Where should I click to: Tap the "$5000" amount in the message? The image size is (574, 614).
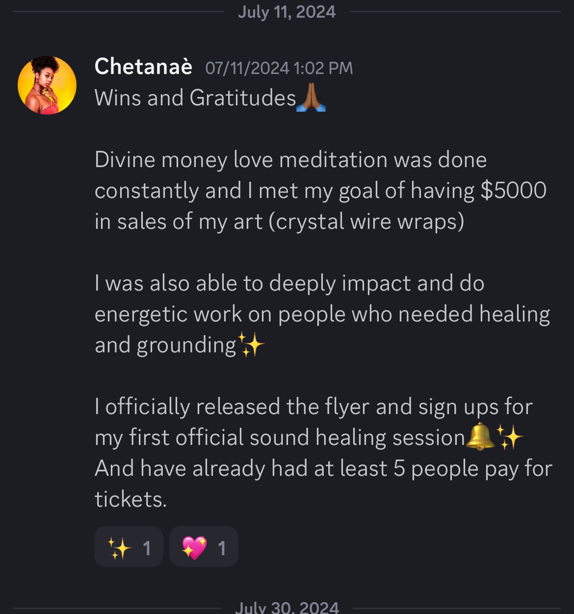point(513,191)
